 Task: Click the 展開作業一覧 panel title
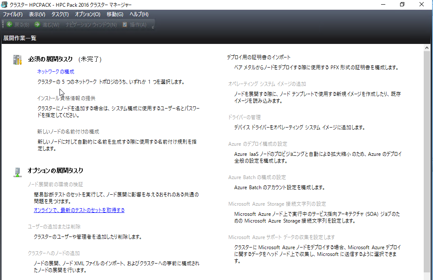[x=20, y=38]
